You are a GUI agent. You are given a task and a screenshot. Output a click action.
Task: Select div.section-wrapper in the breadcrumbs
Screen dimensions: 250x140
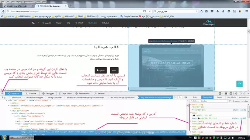pos(35,97)
